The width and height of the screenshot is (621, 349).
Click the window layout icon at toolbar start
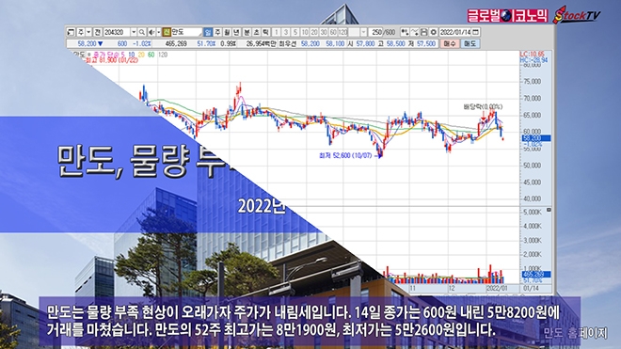(x=71, y=32)
